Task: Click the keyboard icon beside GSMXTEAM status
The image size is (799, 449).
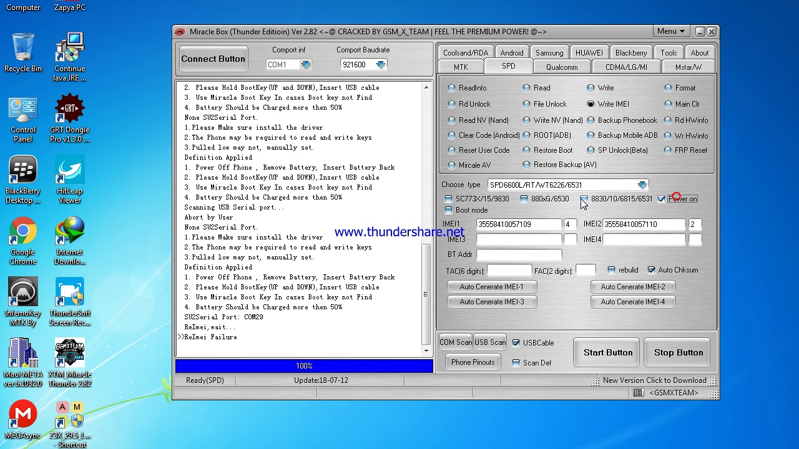Action: (x=638, y=393)
